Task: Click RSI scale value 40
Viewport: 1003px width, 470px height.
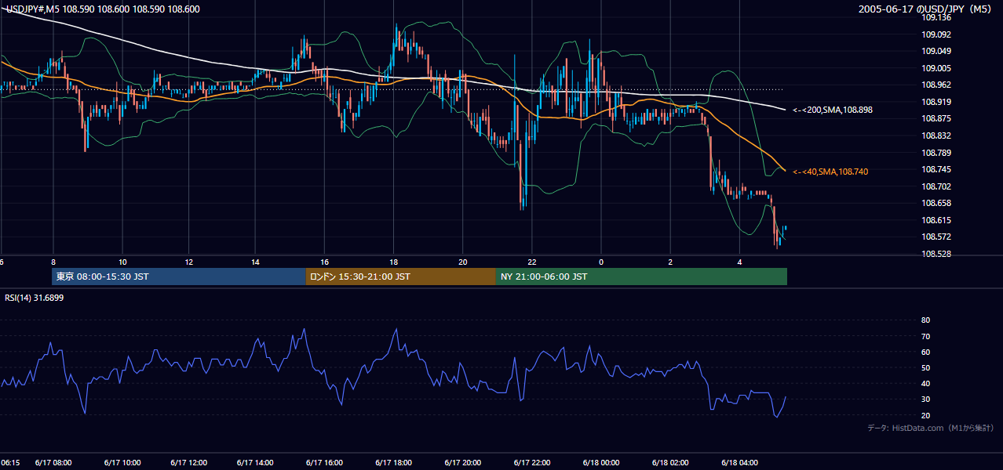Action: click(x=925, y=383)
